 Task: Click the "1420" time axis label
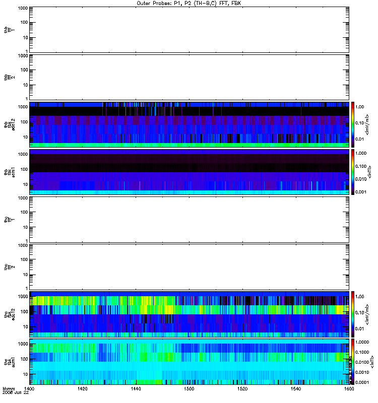click(x=82, y=388)
